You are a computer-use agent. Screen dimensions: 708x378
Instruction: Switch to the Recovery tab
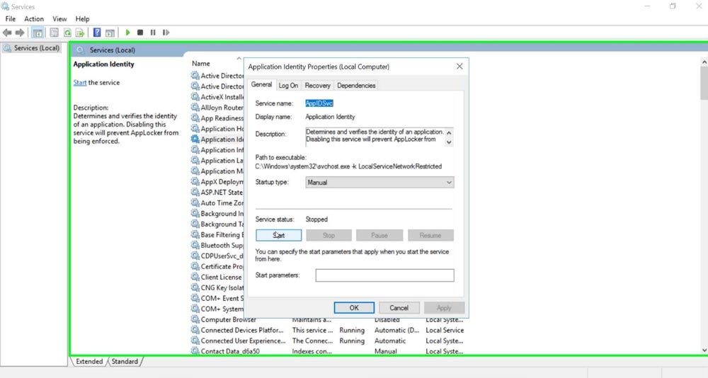(317, 86)
